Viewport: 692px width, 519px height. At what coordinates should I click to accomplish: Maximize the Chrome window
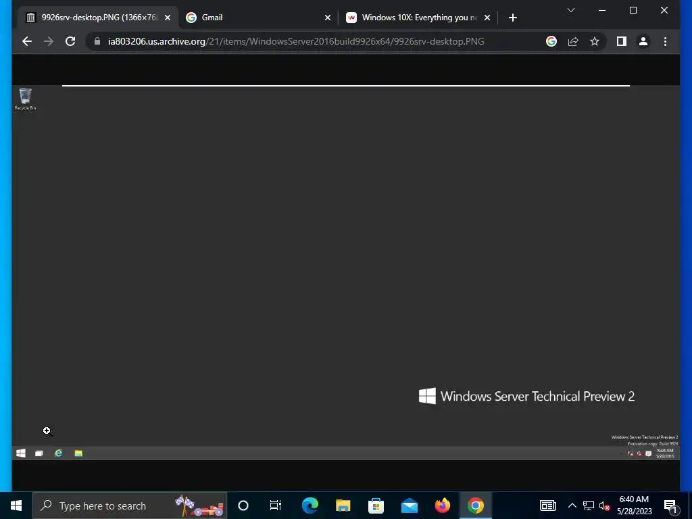coord(633,10)
